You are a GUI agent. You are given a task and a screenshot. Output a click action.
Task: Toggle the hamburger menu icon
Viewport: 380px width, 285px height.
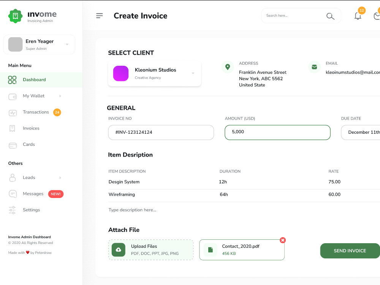pyautogui.click(x=99, y=16)
